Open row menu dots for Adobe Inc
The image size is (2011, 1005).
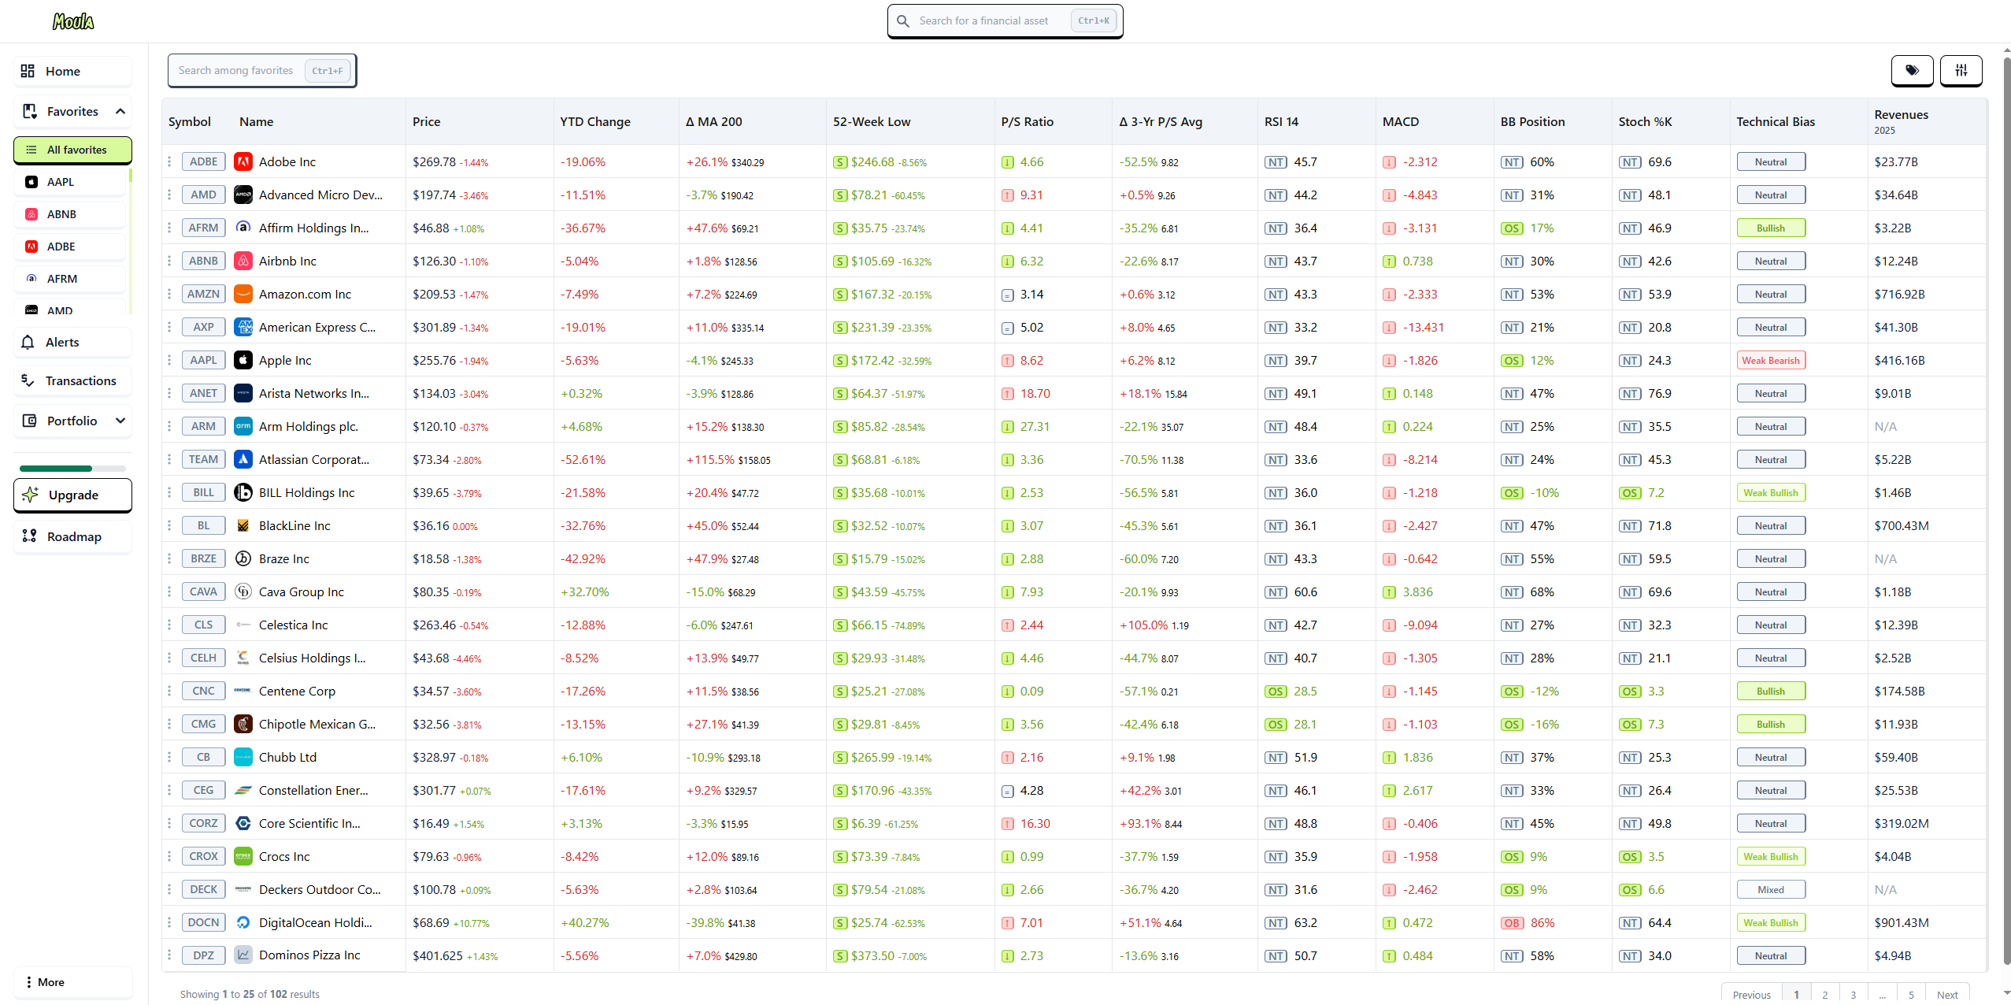click(x=169, y=161)
